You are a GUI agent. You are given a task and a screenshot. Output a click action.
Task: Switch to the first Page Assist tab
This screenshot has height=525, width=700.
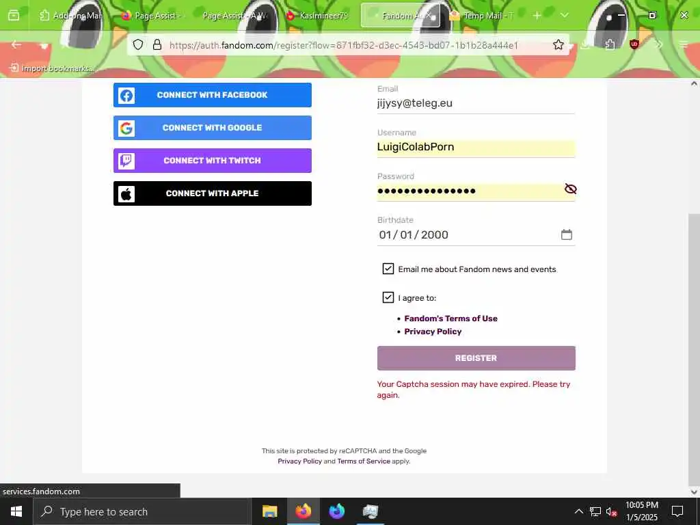click(x=151, y=16)
